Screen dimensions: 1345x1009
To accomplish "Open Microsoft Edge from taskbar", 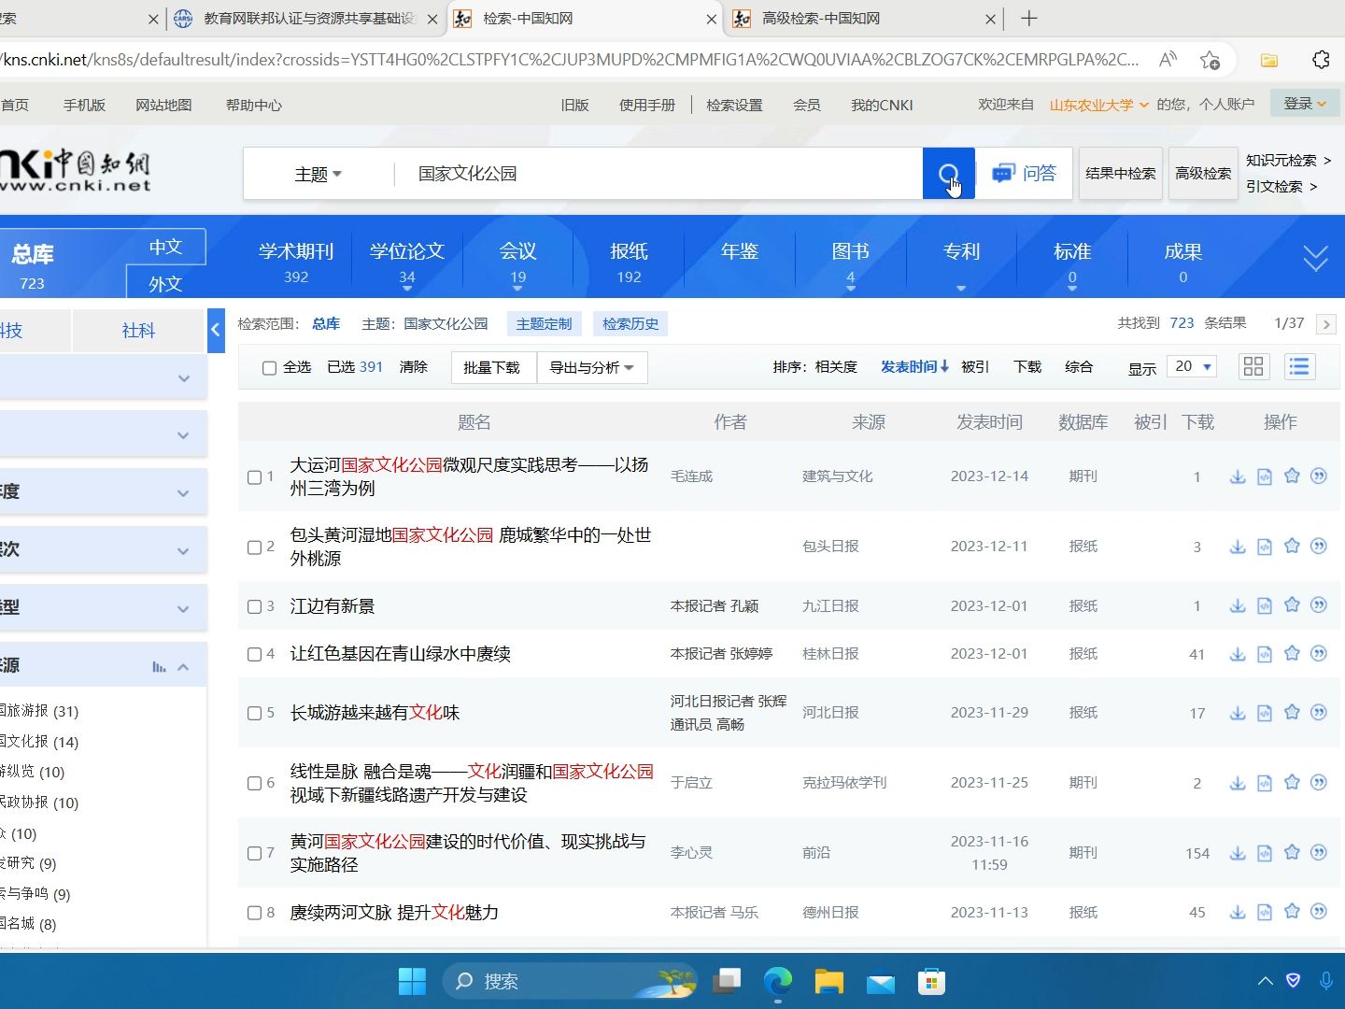I will pos(778,981).
